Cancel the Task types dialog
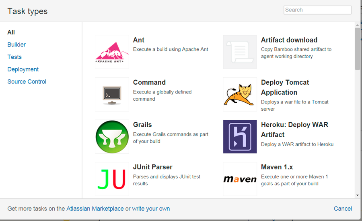The image size is (362, 221). point(343,209)
